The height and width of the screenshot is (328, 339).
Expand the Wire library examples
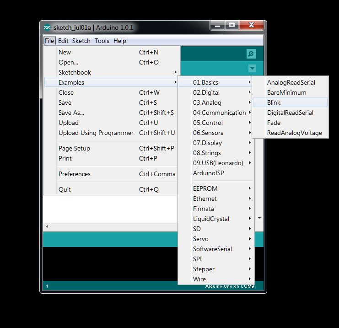coord(216,279)
